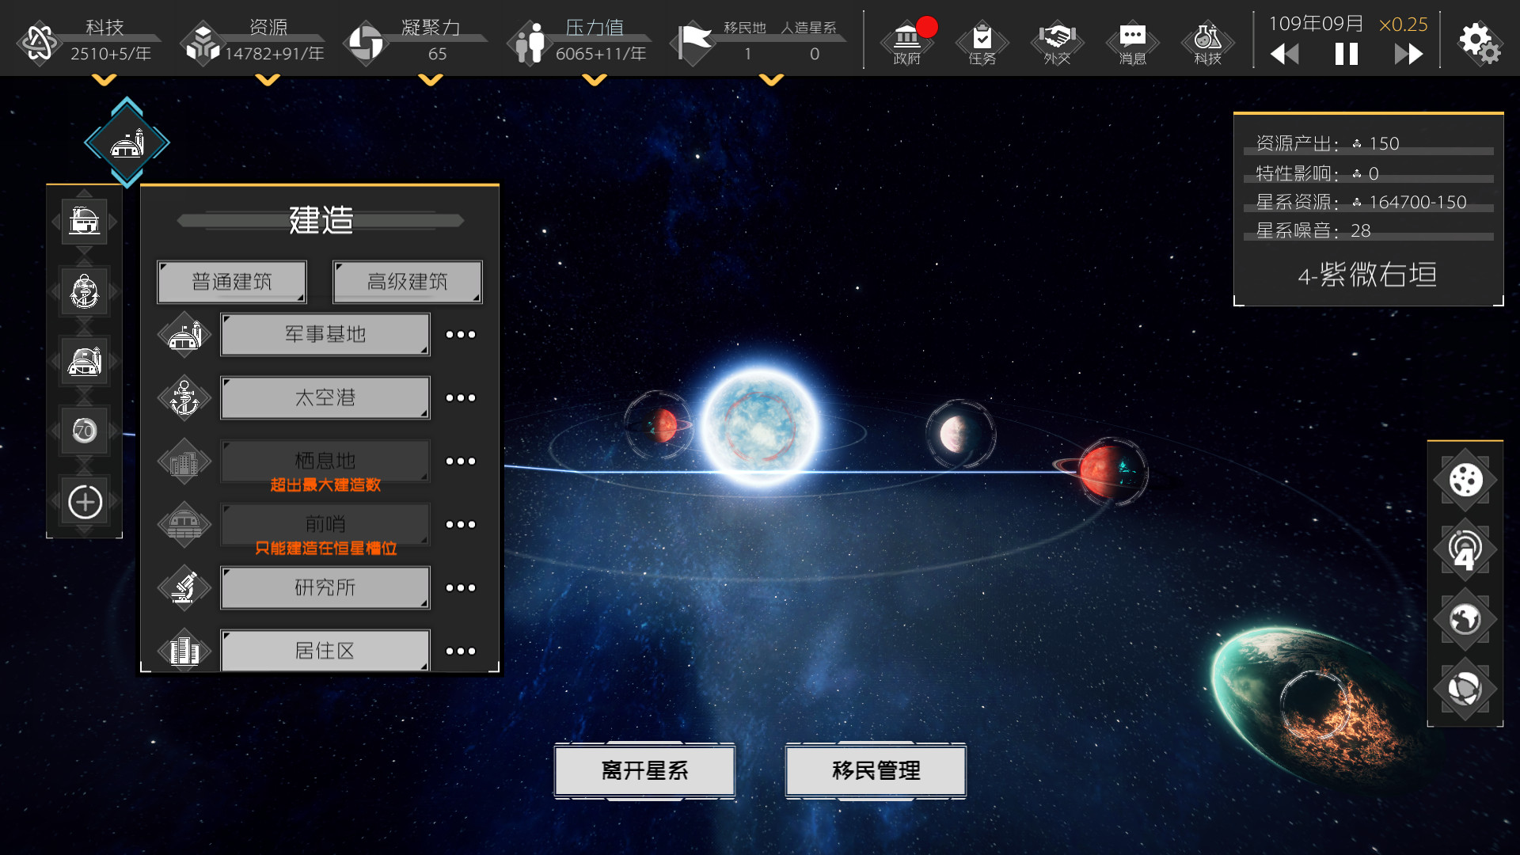Click the 移民管理 button
The height and width of the screenshot is (855, 1520).
pyautogui.click(x=876, y=770)
